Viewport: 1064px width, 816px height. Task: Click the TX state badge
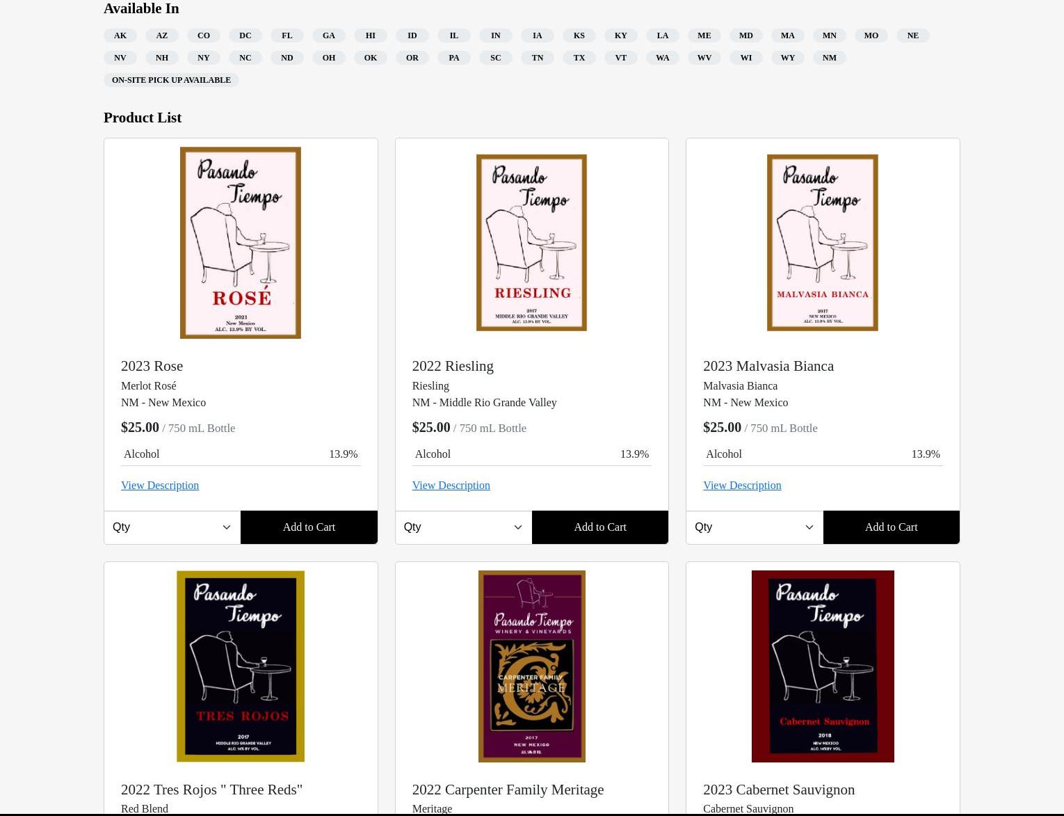[x=579, y=58]
